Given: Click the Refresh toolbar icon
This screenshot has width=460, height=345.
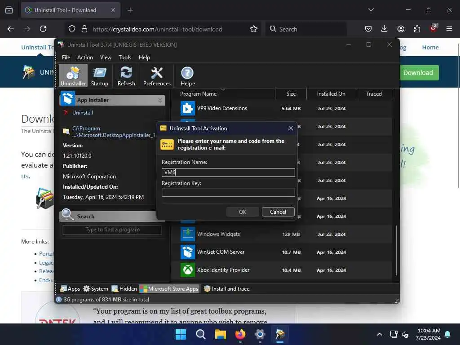Looking at the screenshot, I should (x=126, y=75).
